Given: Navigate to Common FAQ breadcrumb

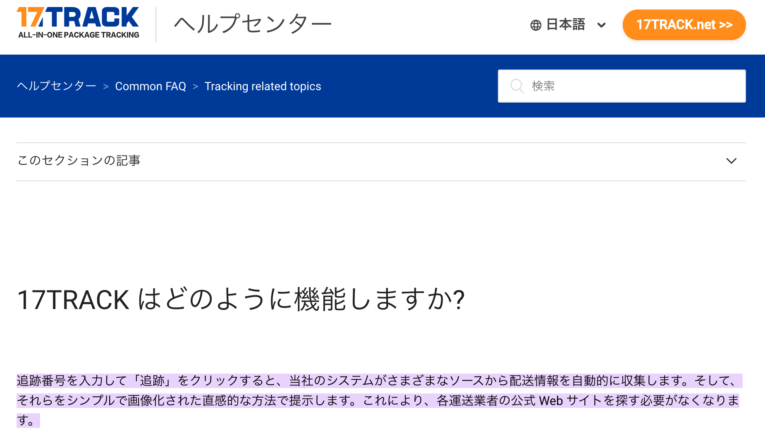Looking at the screenshot, I should (x=151, y=86).
